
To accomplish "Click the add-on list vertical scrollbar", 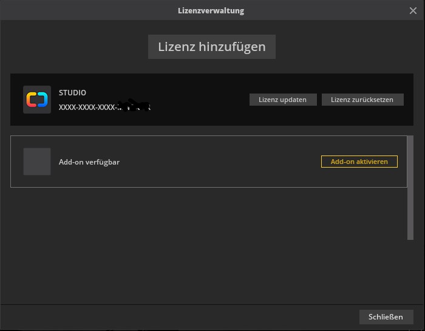I will (410, 188).
